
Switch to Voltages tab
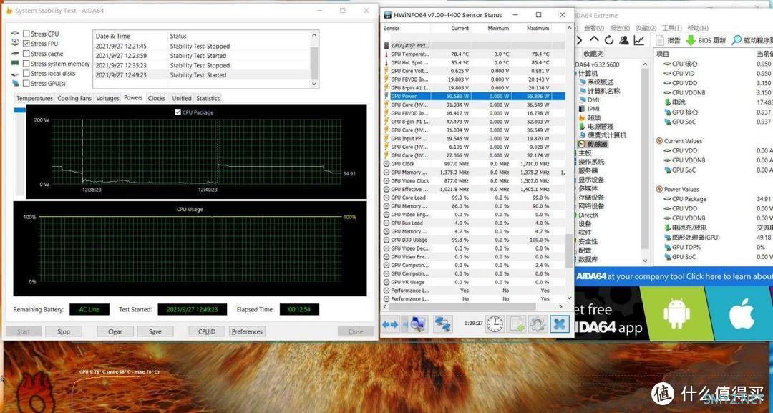click(107, 98)
